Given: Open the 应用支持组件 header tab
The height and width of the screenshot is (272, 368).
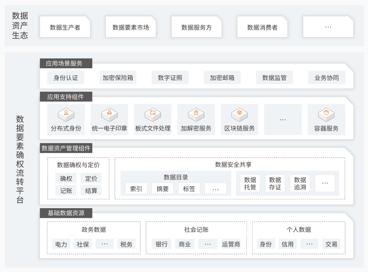Looking at the screenshot, I should 66,96.
